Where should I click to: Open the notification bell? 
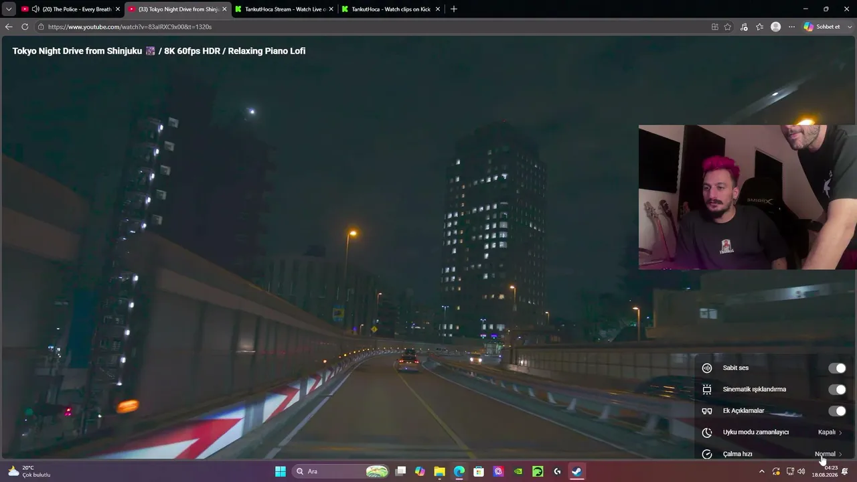tap(846, 471)
